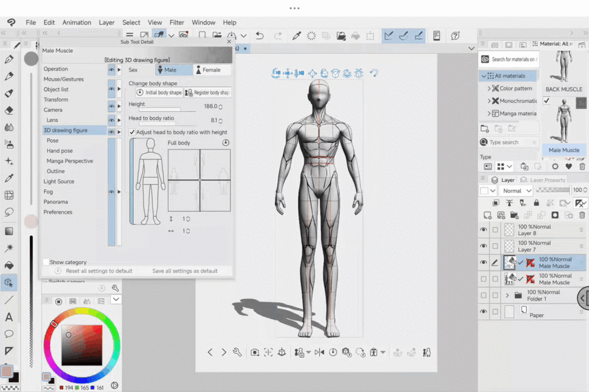Open the Animation menu

[77, 23]
